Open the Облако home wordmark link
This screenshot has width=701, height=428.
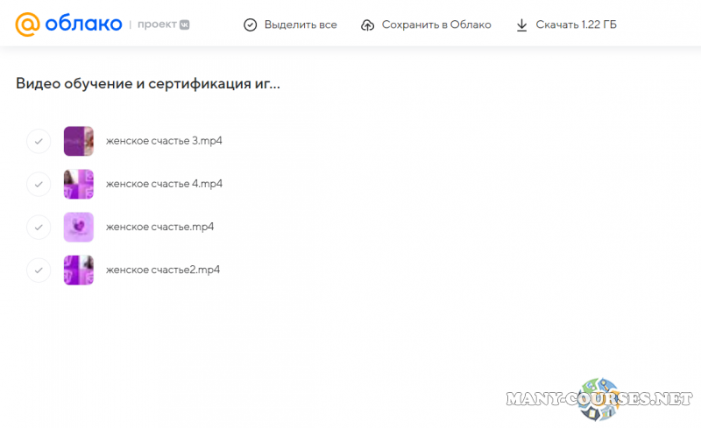[83, 25]
